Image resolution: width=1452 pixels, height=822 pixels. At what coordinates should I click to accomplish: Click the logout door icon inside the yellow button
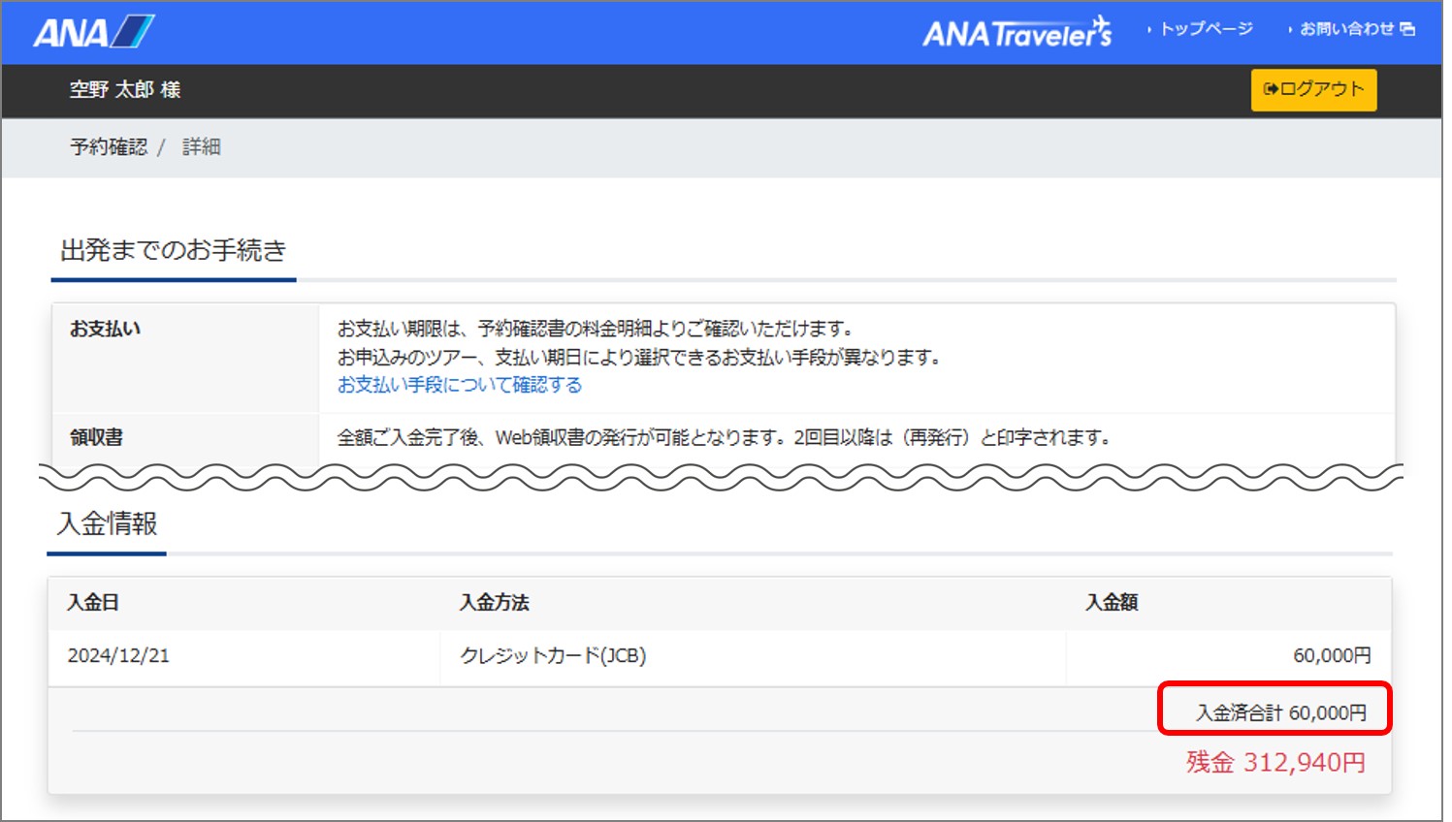coord(1271,89)
